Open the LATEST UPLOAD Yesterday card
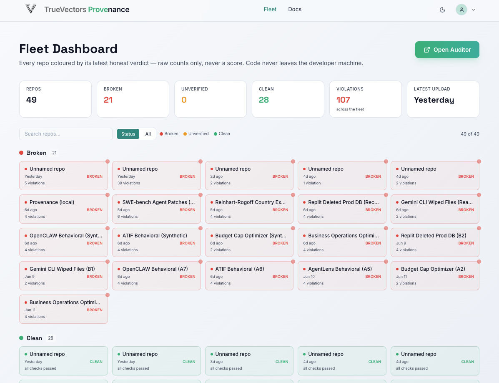The image size is (499, 383). [443, 99]
